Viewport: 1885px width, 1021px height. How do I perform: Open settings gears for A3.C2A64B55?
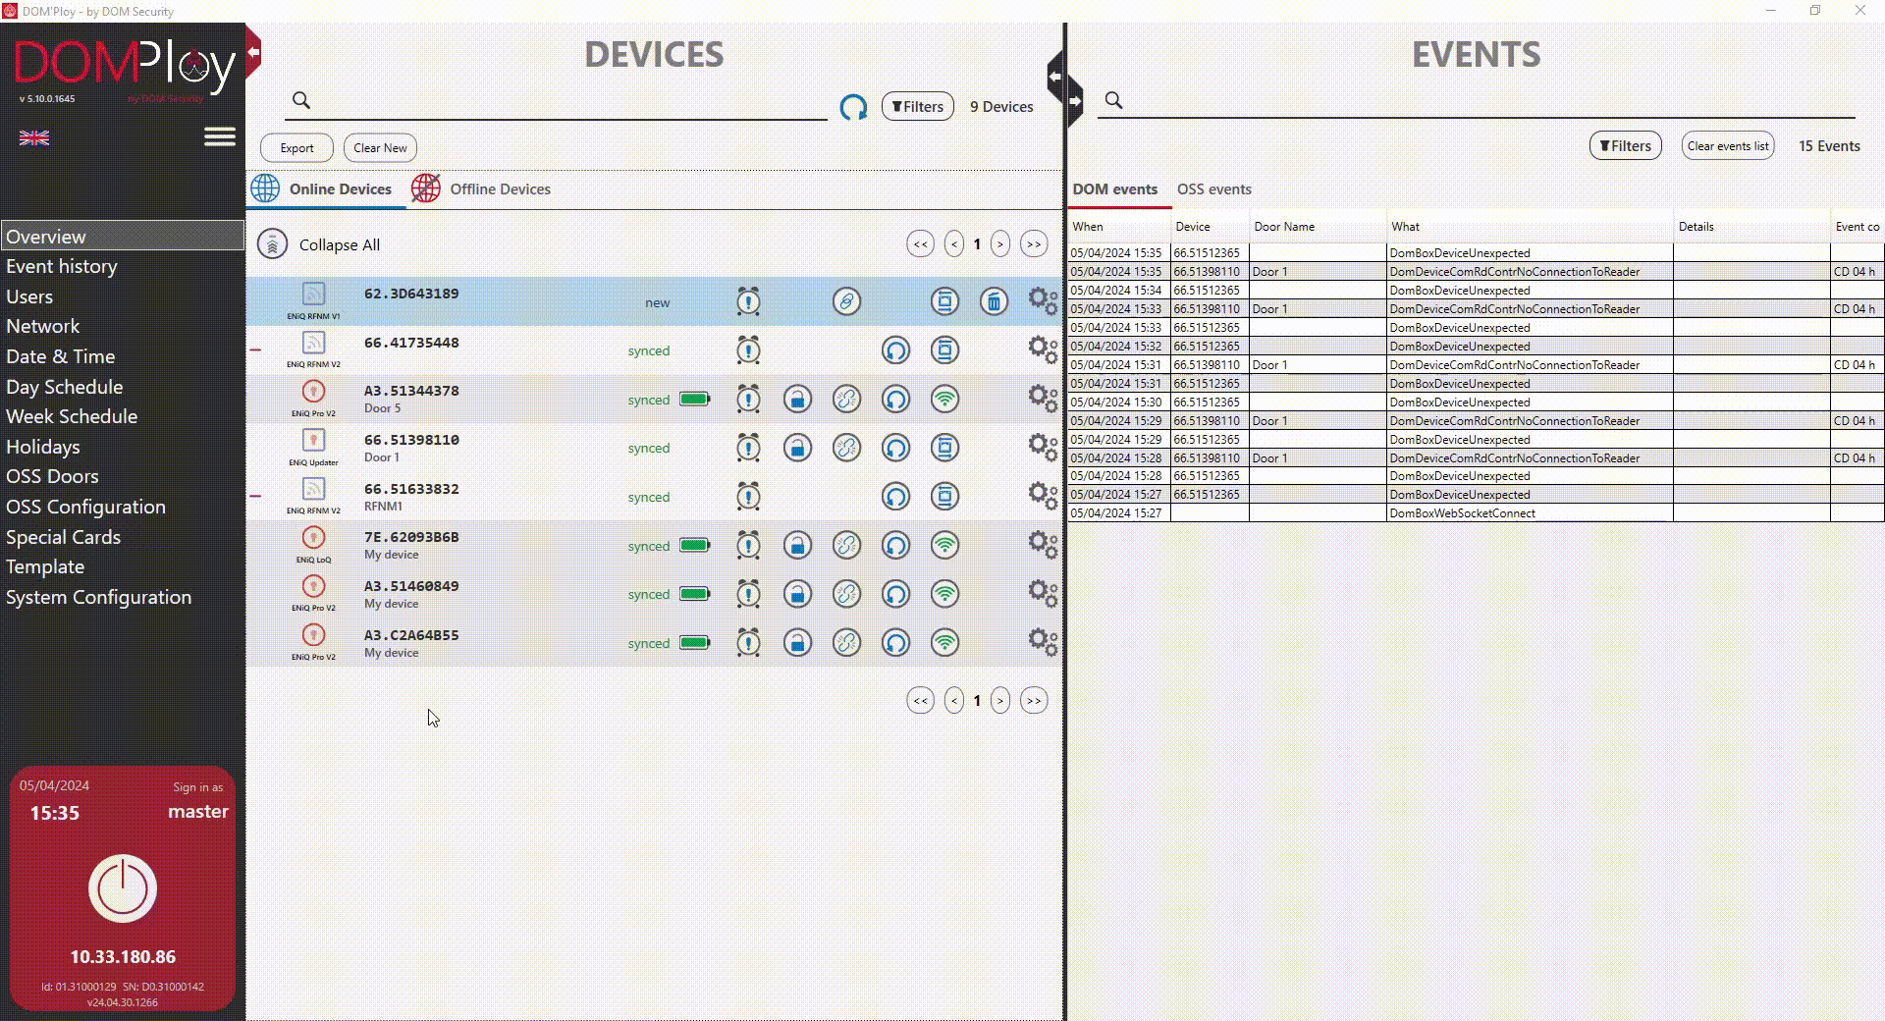[x=1043, y=642]
